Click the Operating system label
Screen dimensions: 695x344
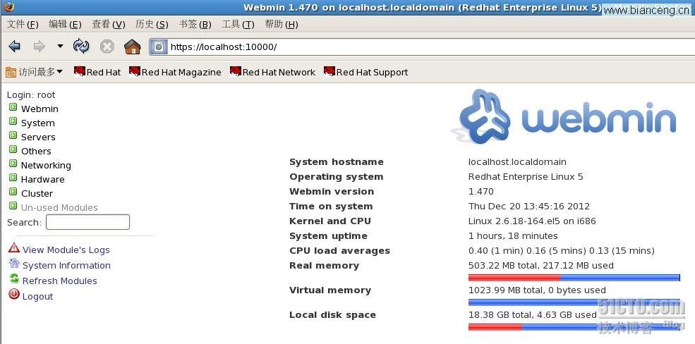(x=337, y=177)
